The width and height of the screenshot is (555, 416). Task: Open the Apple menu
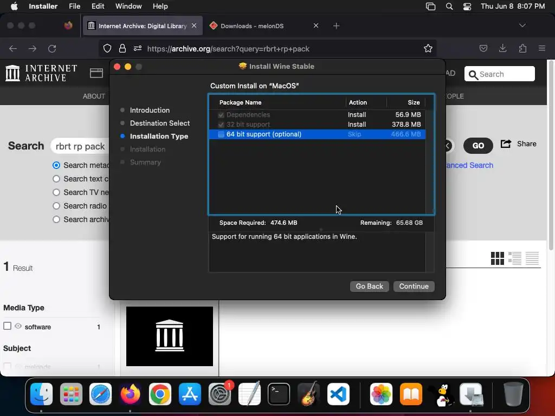[14, 6]
